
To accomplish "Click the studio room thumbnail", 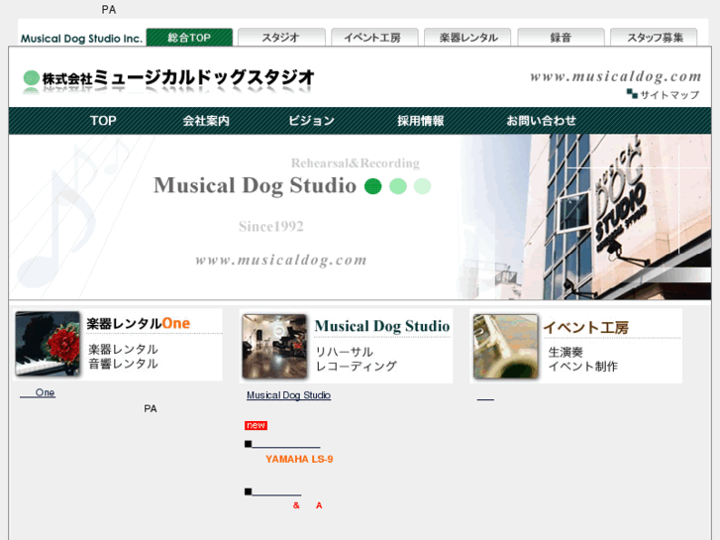I will [x=274, y=347].
